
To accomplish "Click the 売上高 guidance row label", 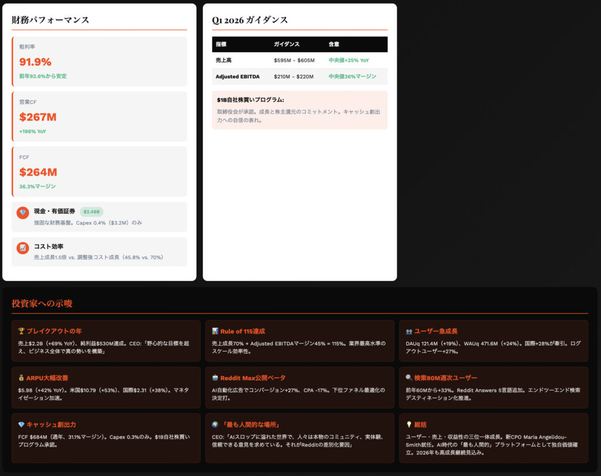I will [225, 60].
